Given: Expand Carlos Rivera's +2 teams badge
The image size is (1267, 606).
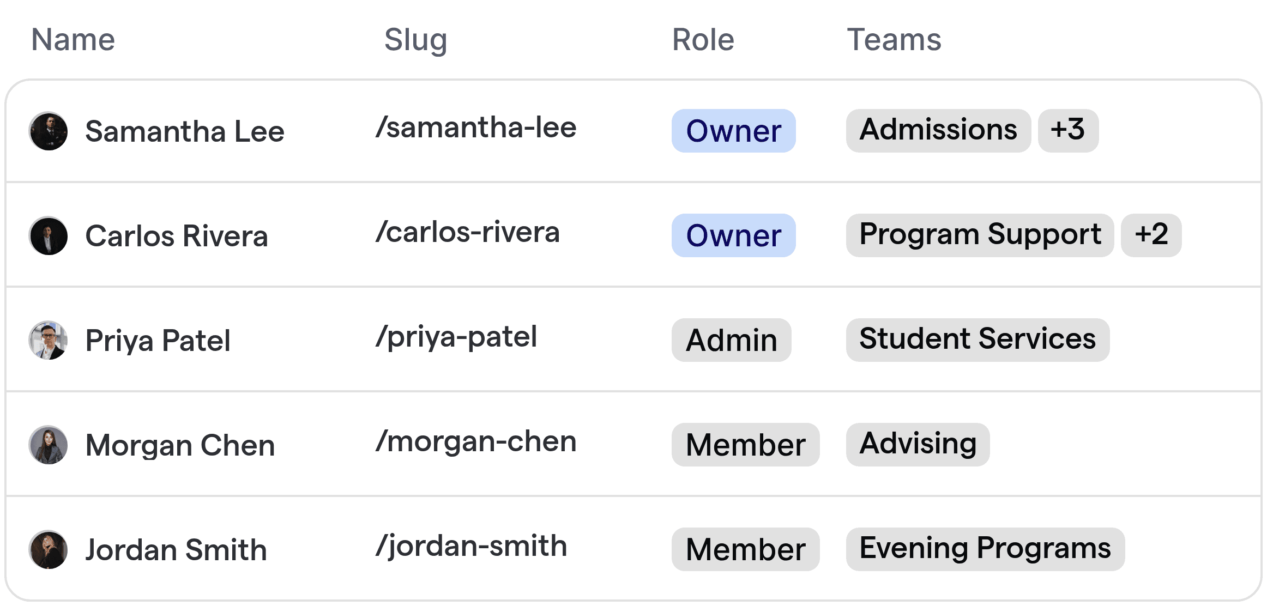Looking at the screenshot, I should click(x=1151, y=235).
